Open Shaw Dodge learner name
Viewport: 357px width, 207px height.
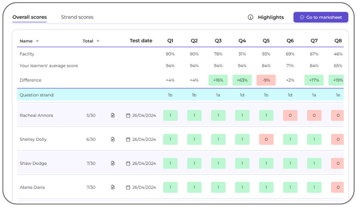click(33, 164)
